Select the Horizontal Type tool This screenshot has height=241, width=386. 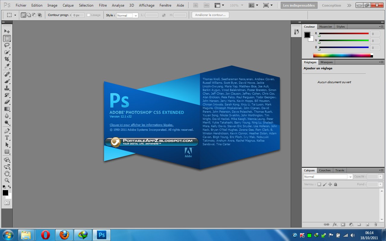(x=7, y=138)
